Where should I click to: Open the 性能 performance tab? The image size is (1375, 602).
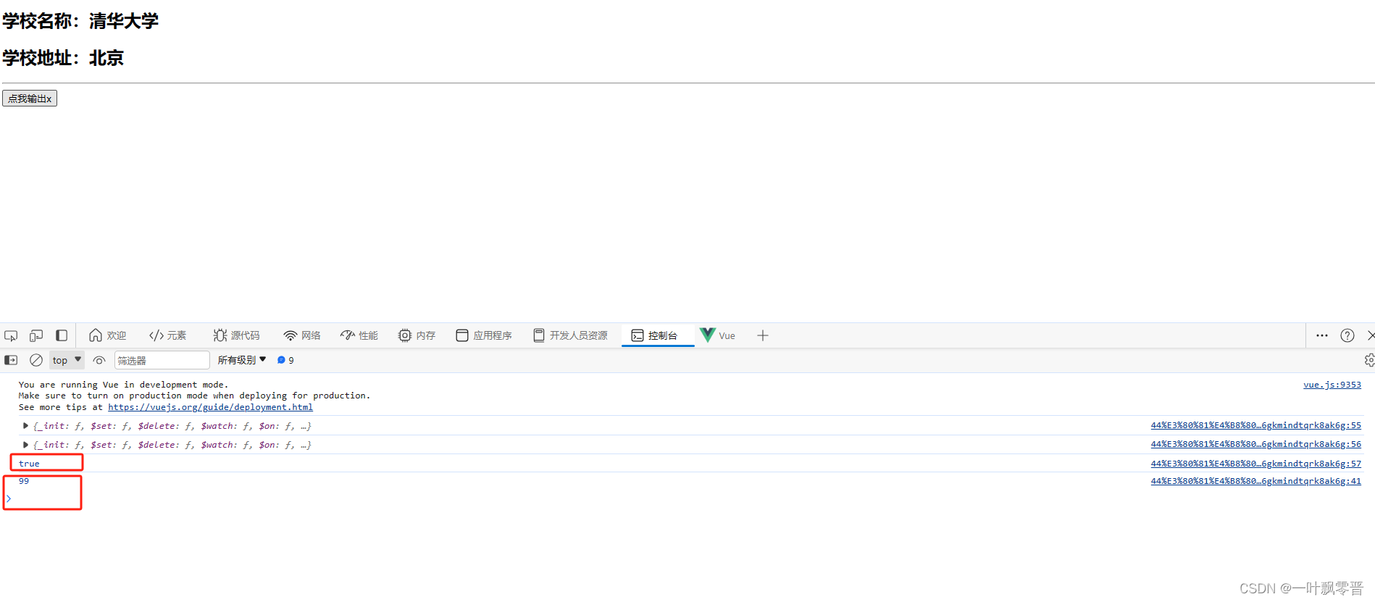(359, 335)
